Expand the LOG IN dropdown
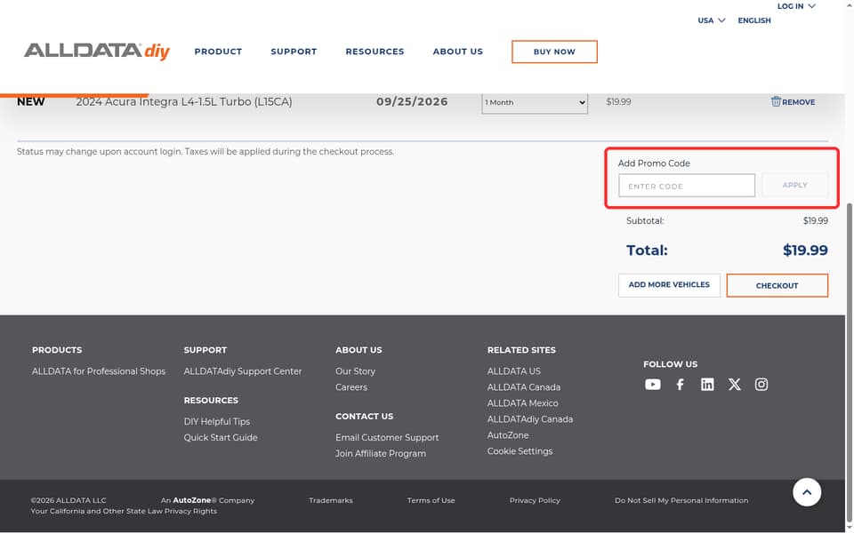Image resolution: width=854 pixels, height=533 pixels. 795,6
